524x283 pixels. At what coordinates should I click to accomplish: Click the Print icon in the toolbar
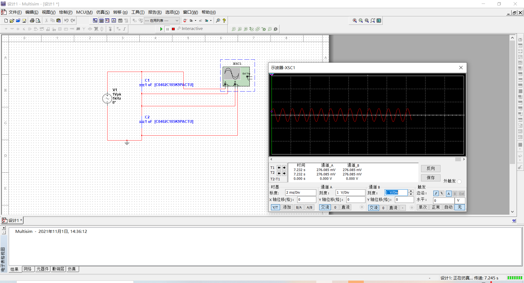(32, 21)
